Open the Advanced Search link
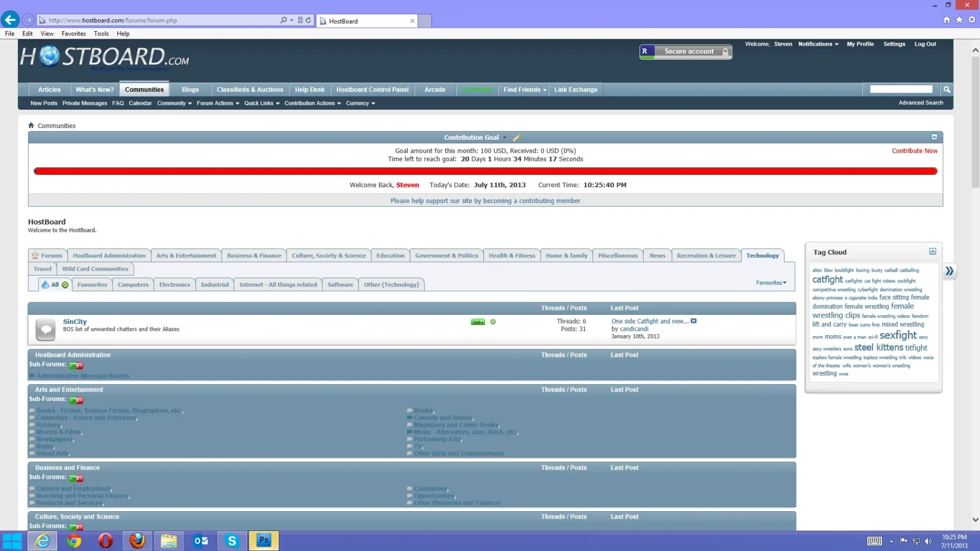 click(x=921, y=103)
